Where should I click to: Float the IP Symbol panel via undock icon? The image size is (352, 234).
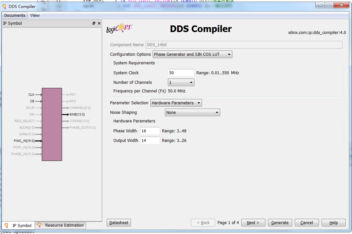(x=94, y=23)
